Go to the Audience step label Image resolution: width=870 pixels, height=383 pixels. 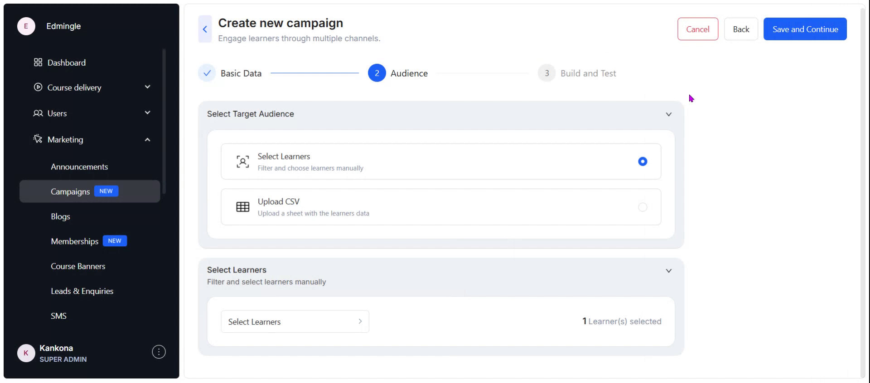click(409, 73)
